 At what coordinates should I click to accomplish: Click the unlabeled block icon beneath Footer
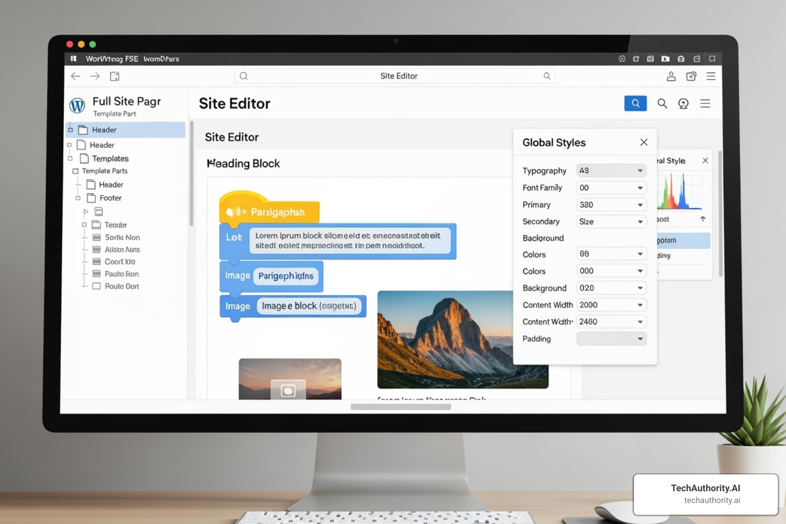click(x=99, y=211)
